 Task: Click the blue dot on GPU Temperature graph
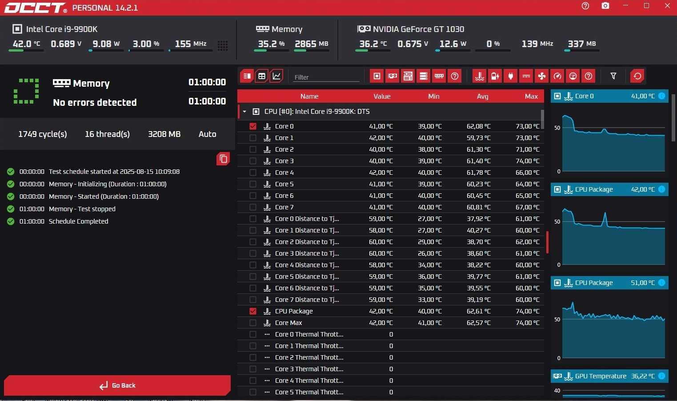point(661,376)
